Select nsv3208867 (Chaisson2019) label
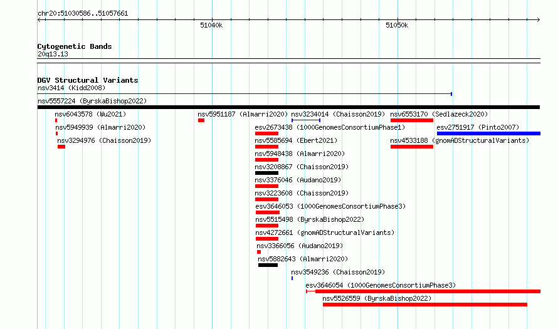 (302, 167)
